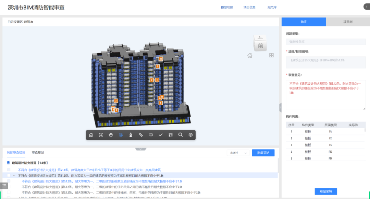Open viewer settings gear icon
Image resolution: width=370 pixels, height=199 pixels.
(190, 135)
